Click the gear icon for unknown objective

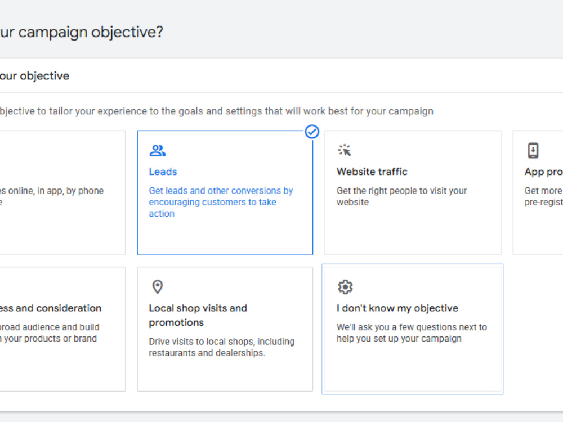click(x=345, y=287)
